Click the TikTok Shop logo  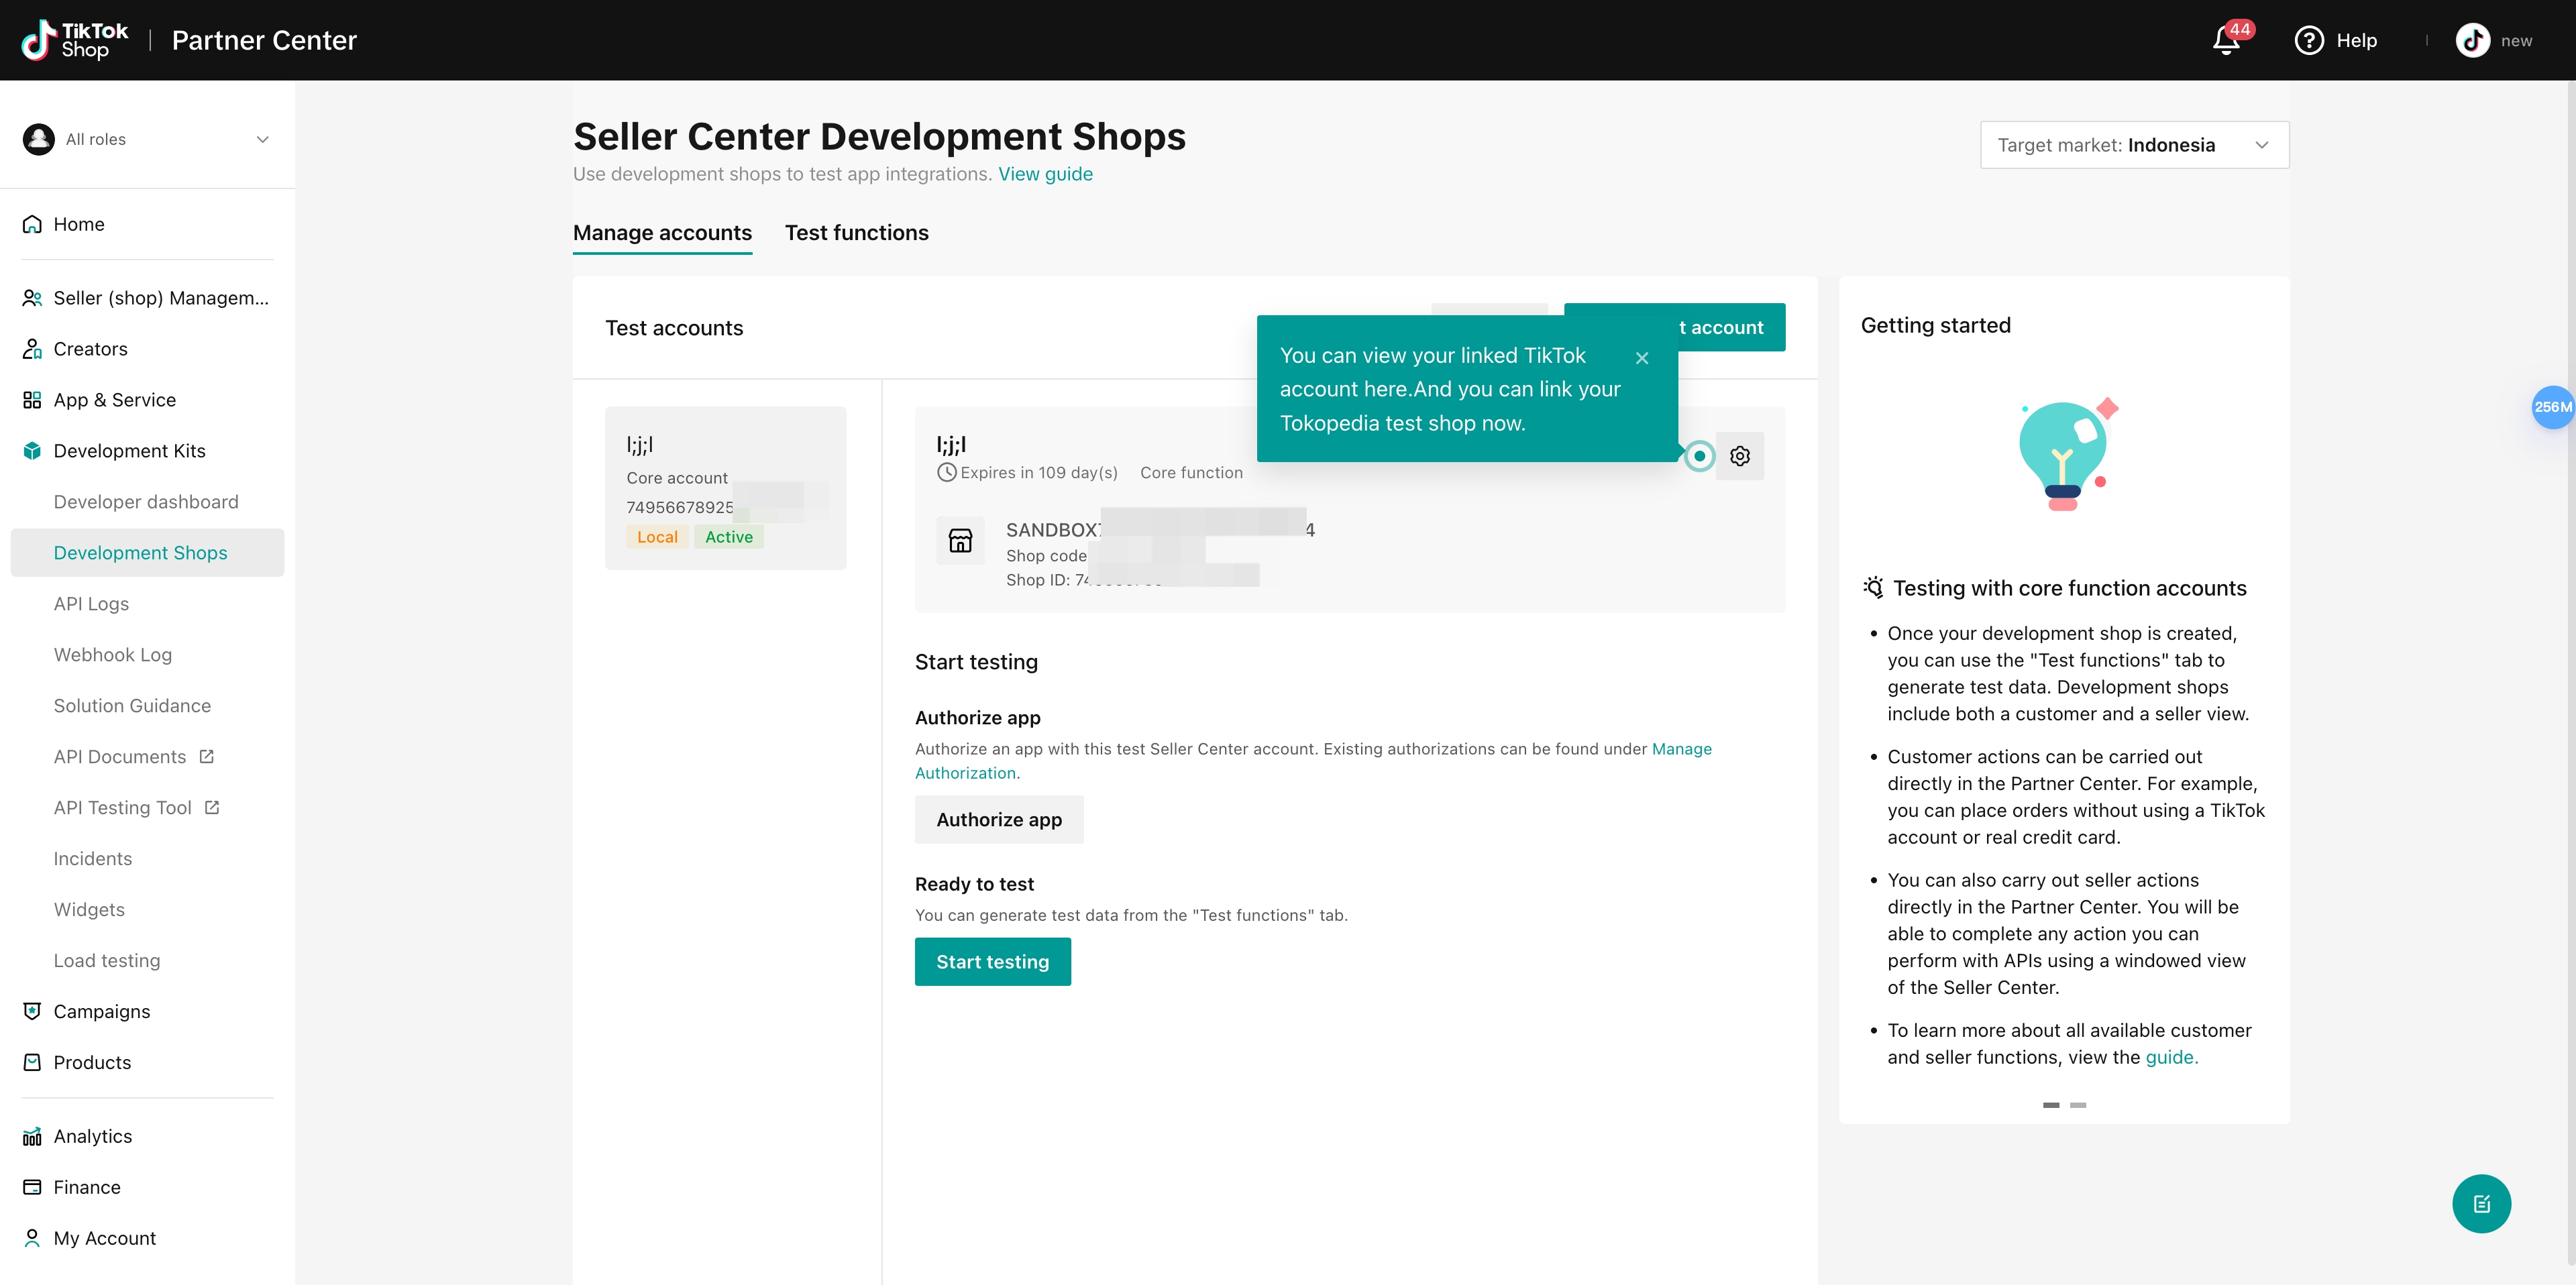[75, 40]
